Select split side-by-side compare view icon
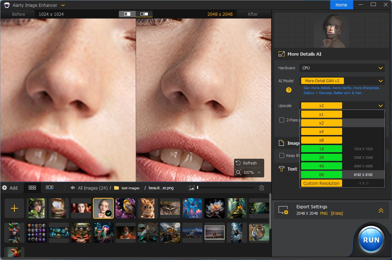This screenshot has height=260, width=392. (x=144, y=14)
